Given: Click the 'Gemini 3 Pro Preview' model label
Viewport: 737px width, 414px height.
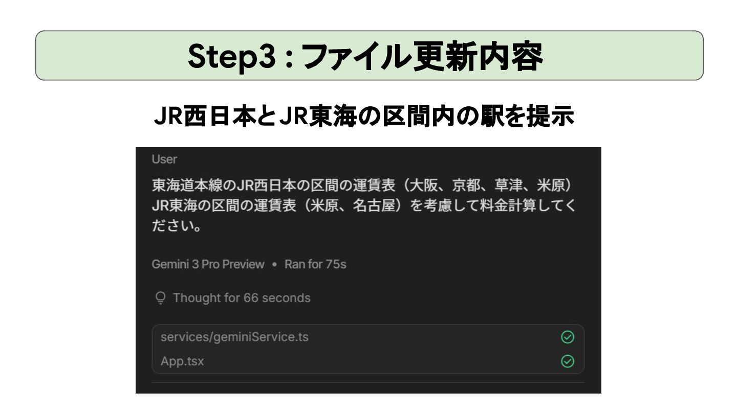Looking at the screenshot, I should pyautogui.click(x=208, y=264).
